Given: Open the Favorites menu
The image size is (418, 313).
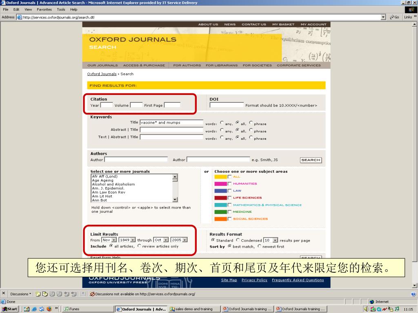Looking at the screenshot, I should [x=44, y=9].
